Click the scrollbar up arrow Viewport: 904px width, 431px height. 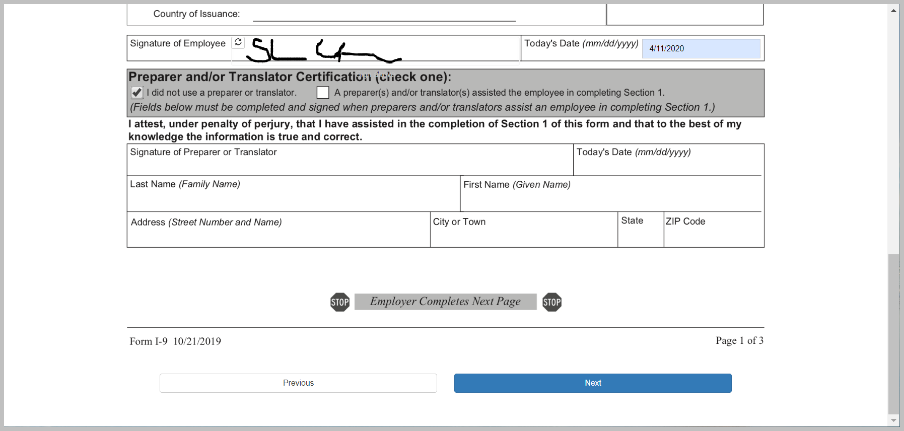(x=893, y=11)
